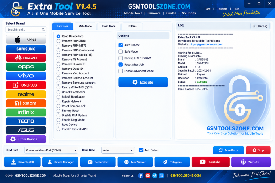Select Remove FRP (MTP) option

pos(58,46)
